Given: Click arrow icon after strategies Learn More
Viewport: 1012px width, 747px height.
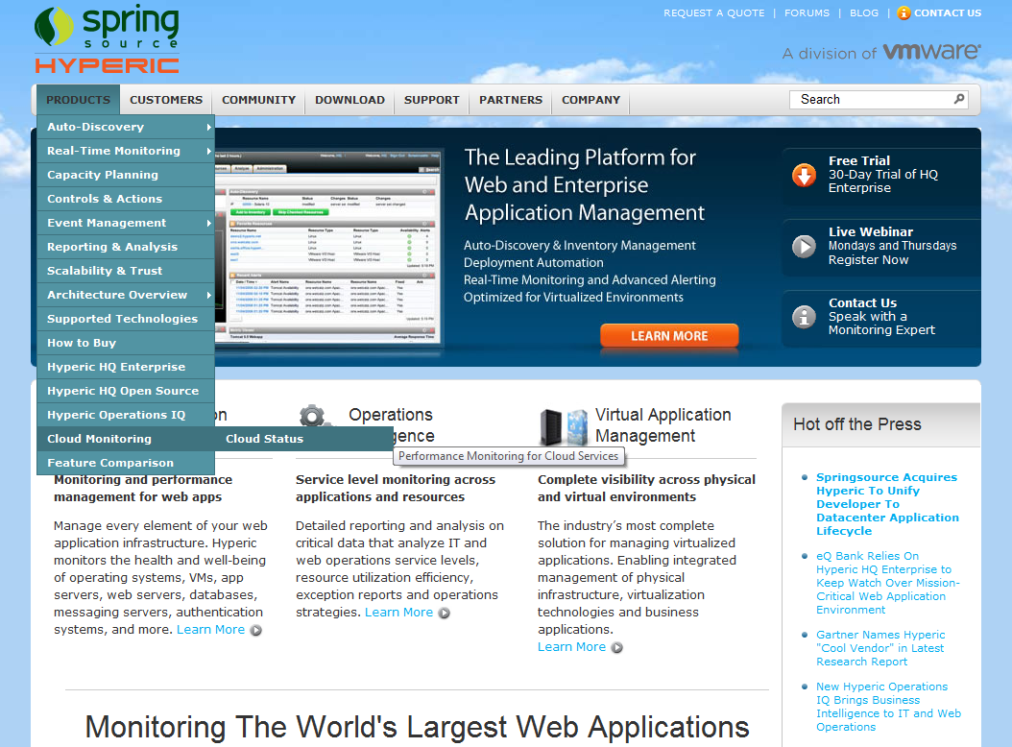Looking at the screenshot, I should point(444,613).
